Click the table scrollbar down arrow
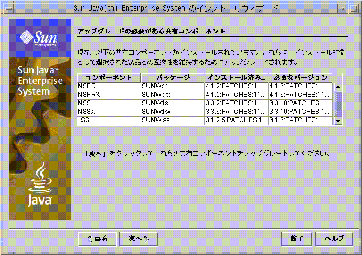362x255 pixels. click(338, 121)
